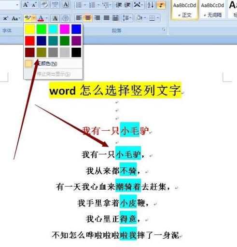Click the Enclose Characters icon
Image resolution: width=237 pixels, height=247 pixels.
tap(66, 18)
